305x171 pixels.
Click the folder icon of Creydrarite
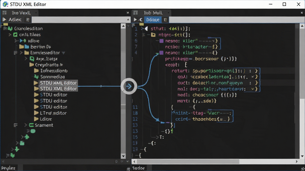[32, 65]
